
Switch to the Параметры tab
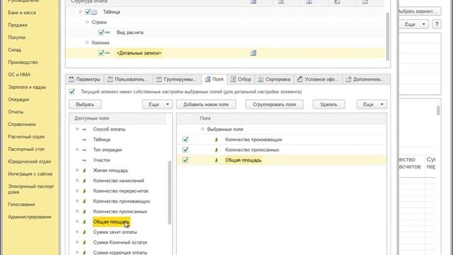click(x=85, y=79)
